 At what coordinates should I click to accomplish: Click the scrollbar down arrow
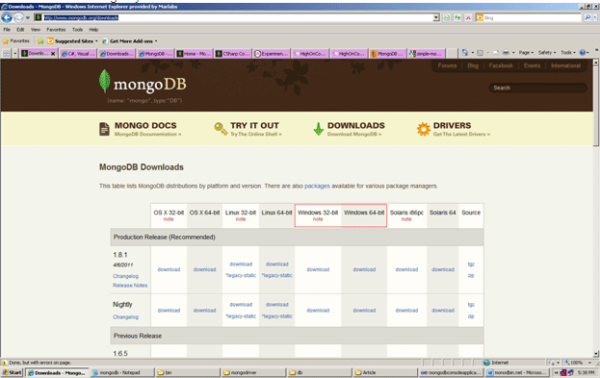tap(596, 354)
